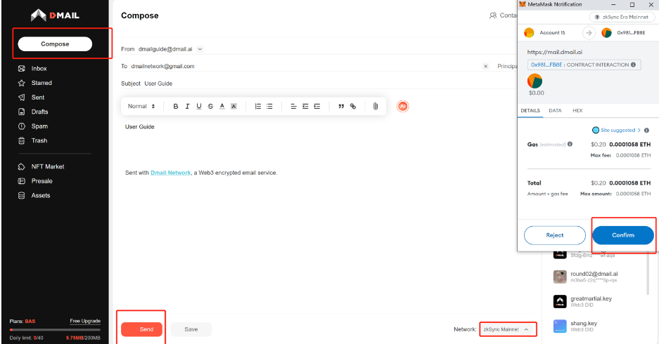Confirm the MetaMask transaction

(623, 235)
